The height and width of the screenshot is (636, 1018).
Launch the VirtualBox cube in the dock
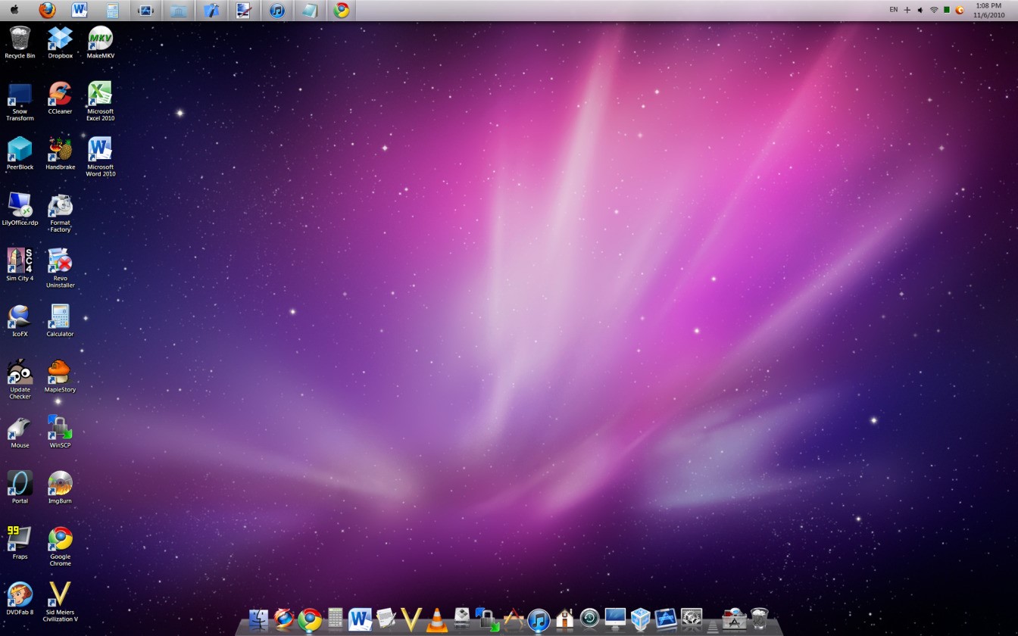click(641, 619)
